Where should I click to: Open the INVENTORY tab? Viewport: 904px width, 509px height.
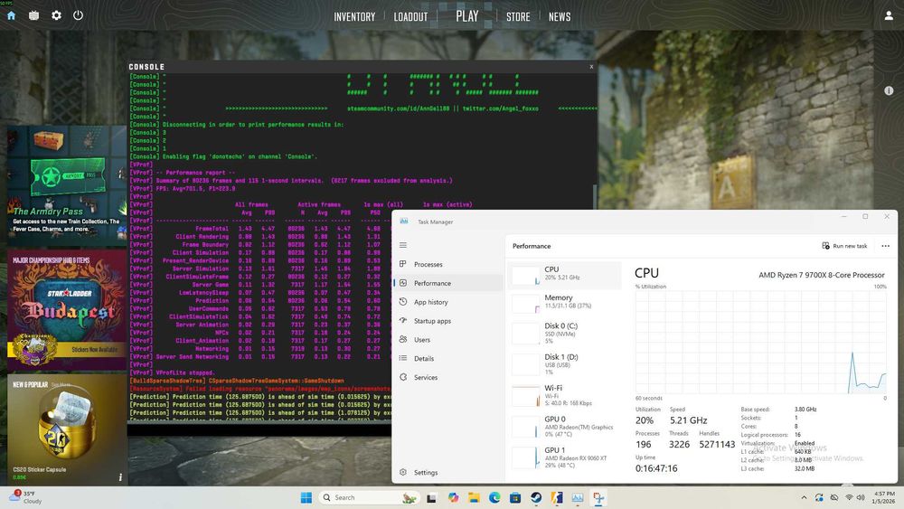pos(354,16)
